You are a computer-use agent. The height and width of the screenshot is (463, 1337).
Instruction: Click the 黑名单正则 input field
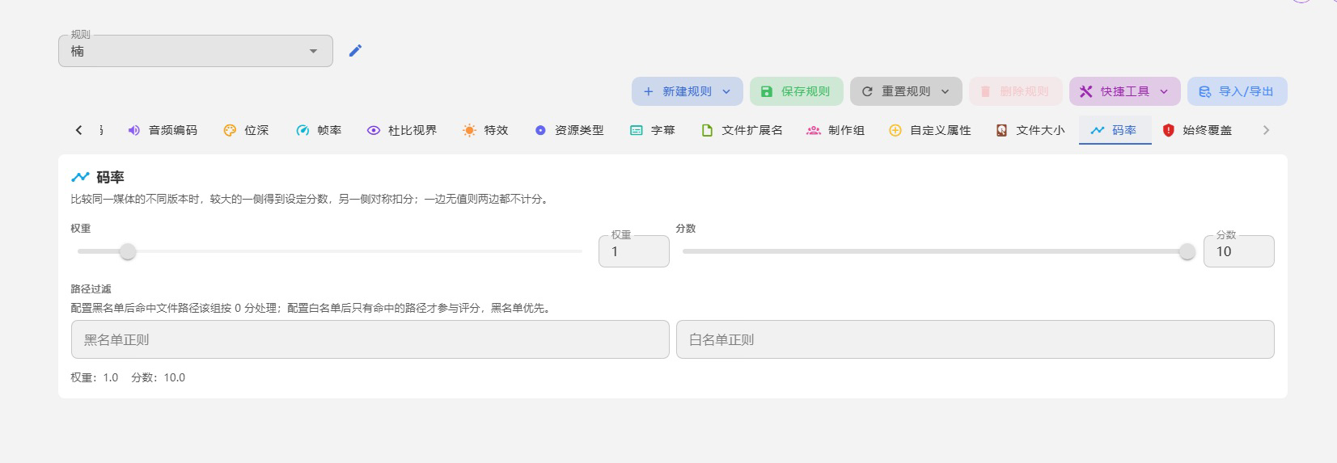point(370,339)
